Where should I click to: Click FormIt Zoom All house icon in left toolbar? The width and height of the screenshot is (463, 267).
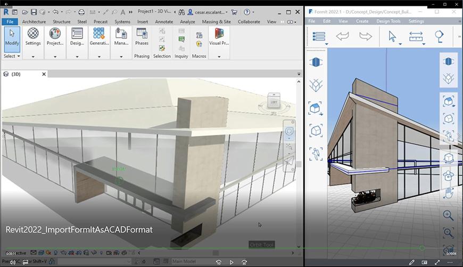[316, 108]
